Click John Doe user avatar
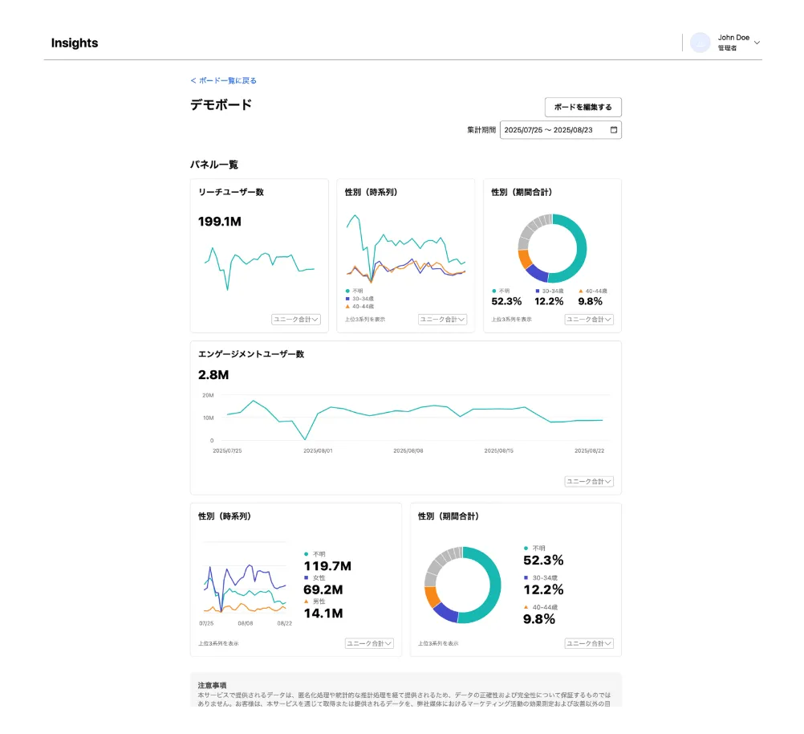 click(x=700, y=43)
